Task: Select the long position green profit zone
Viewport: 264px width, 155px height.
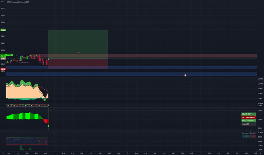Action: (78, 45)
